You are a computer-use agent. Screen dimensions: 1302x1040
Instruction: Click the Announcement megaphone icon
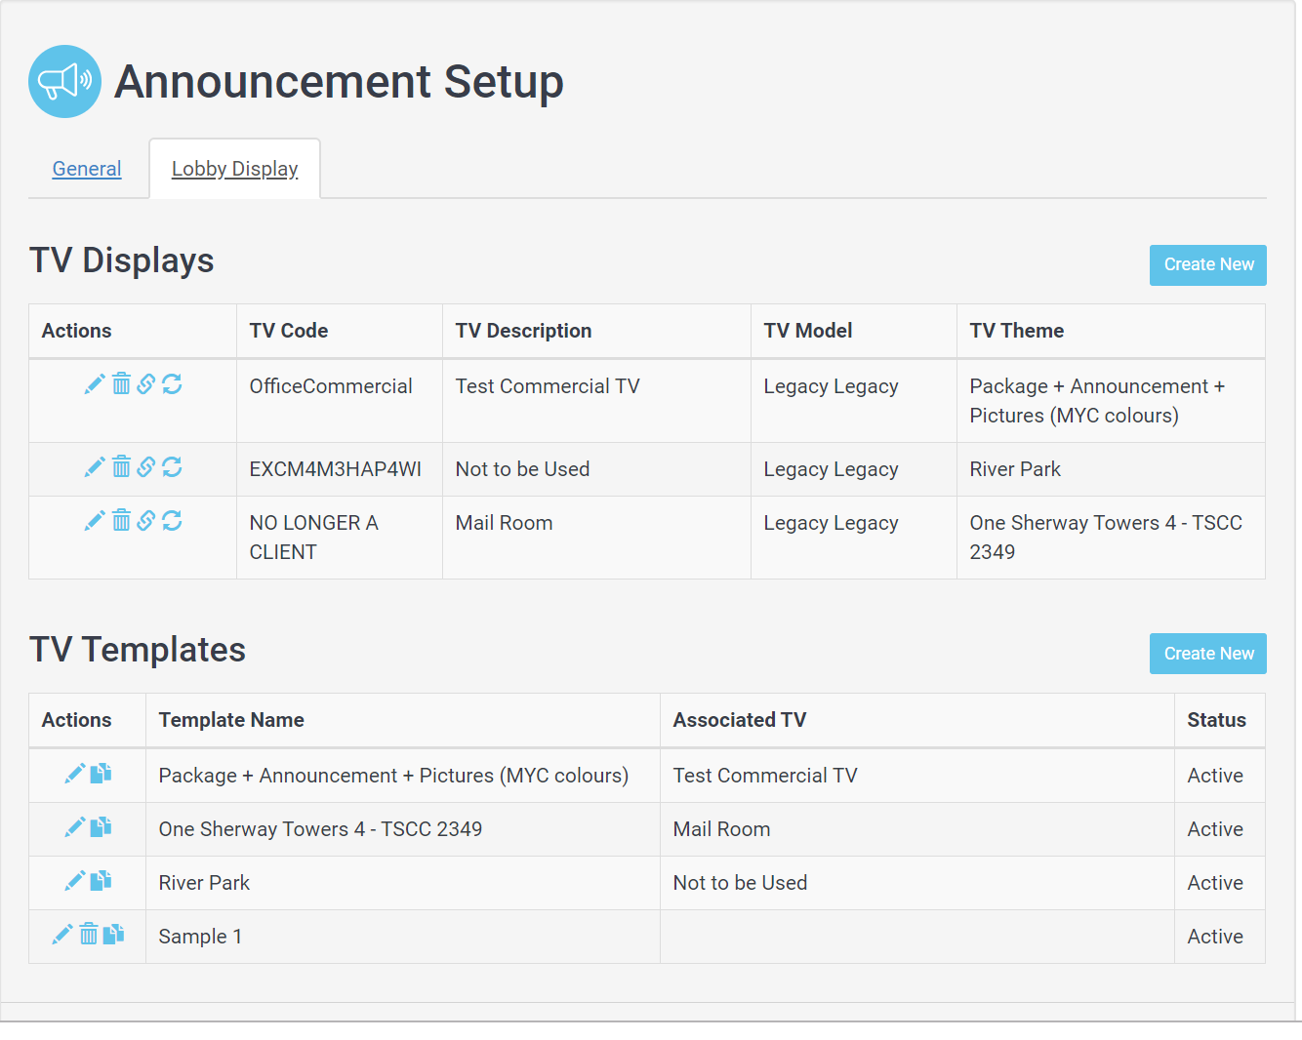[x=64, y=82]
